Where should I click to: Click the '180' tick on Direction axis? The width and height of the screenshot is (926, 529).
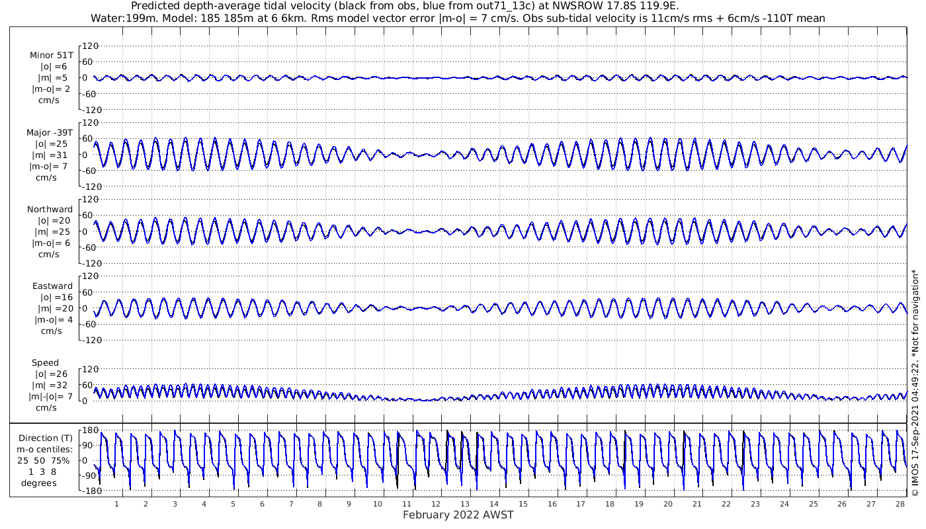(x=89, y=431)
